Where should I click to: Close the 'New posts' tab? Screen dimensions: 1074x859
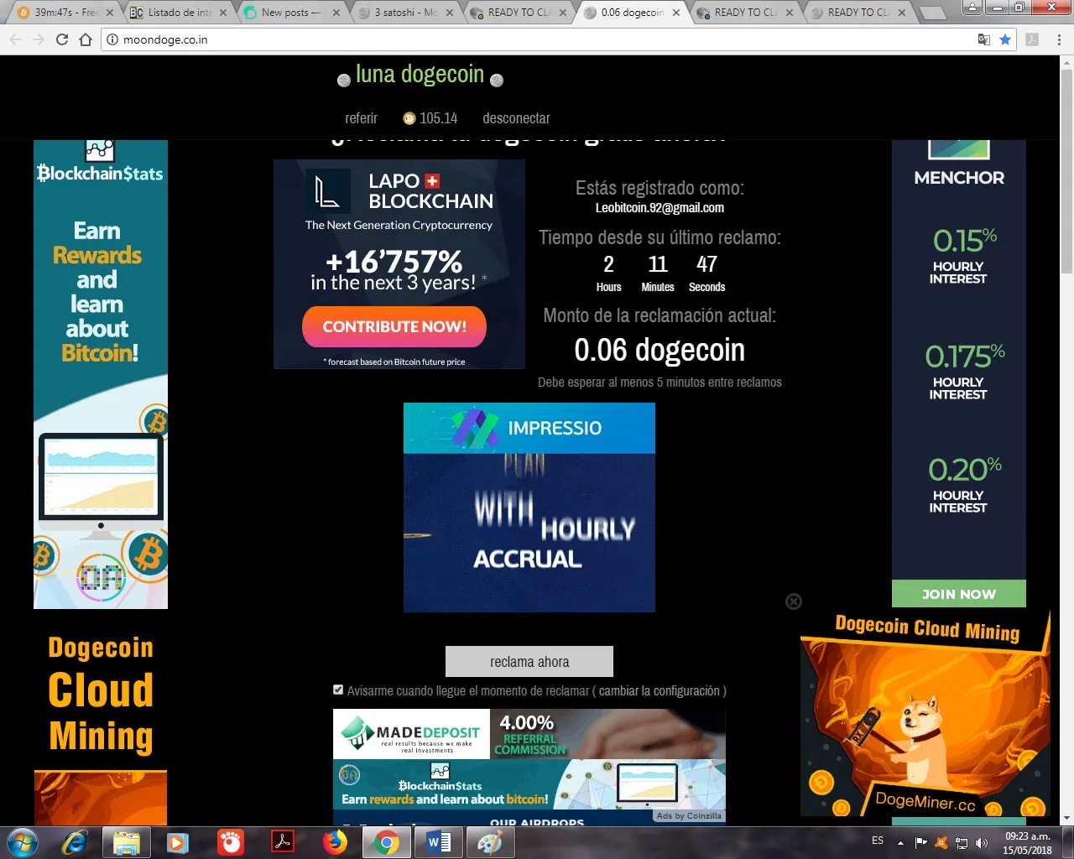pos(336,13)
